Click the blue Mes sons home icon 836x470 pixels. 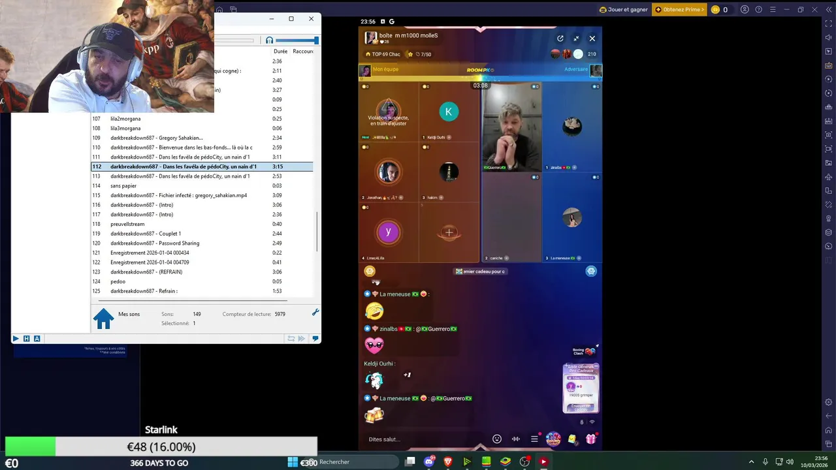pyautogui.click(x=103, y=318)
